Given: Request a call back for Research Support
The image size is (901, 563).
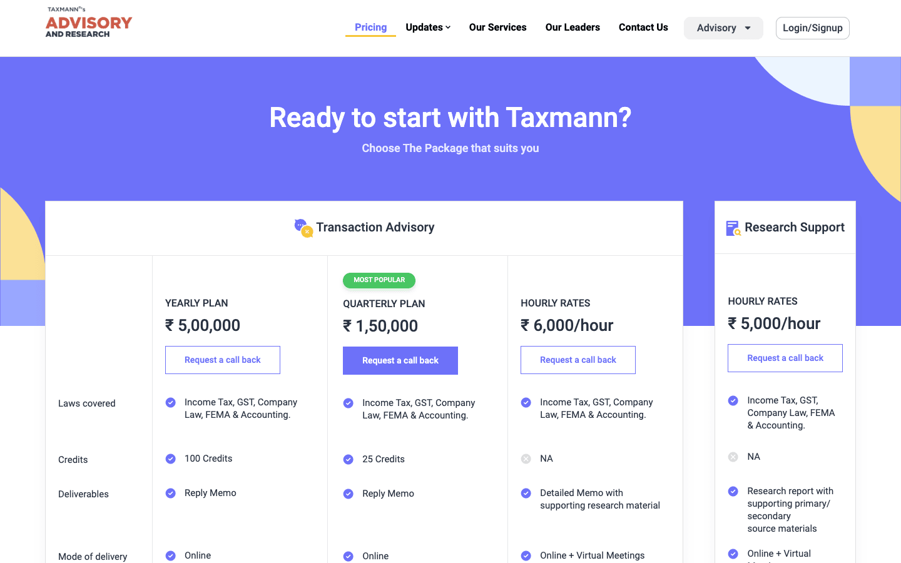Looking at the screenshot, I should (x=785, y=358).
